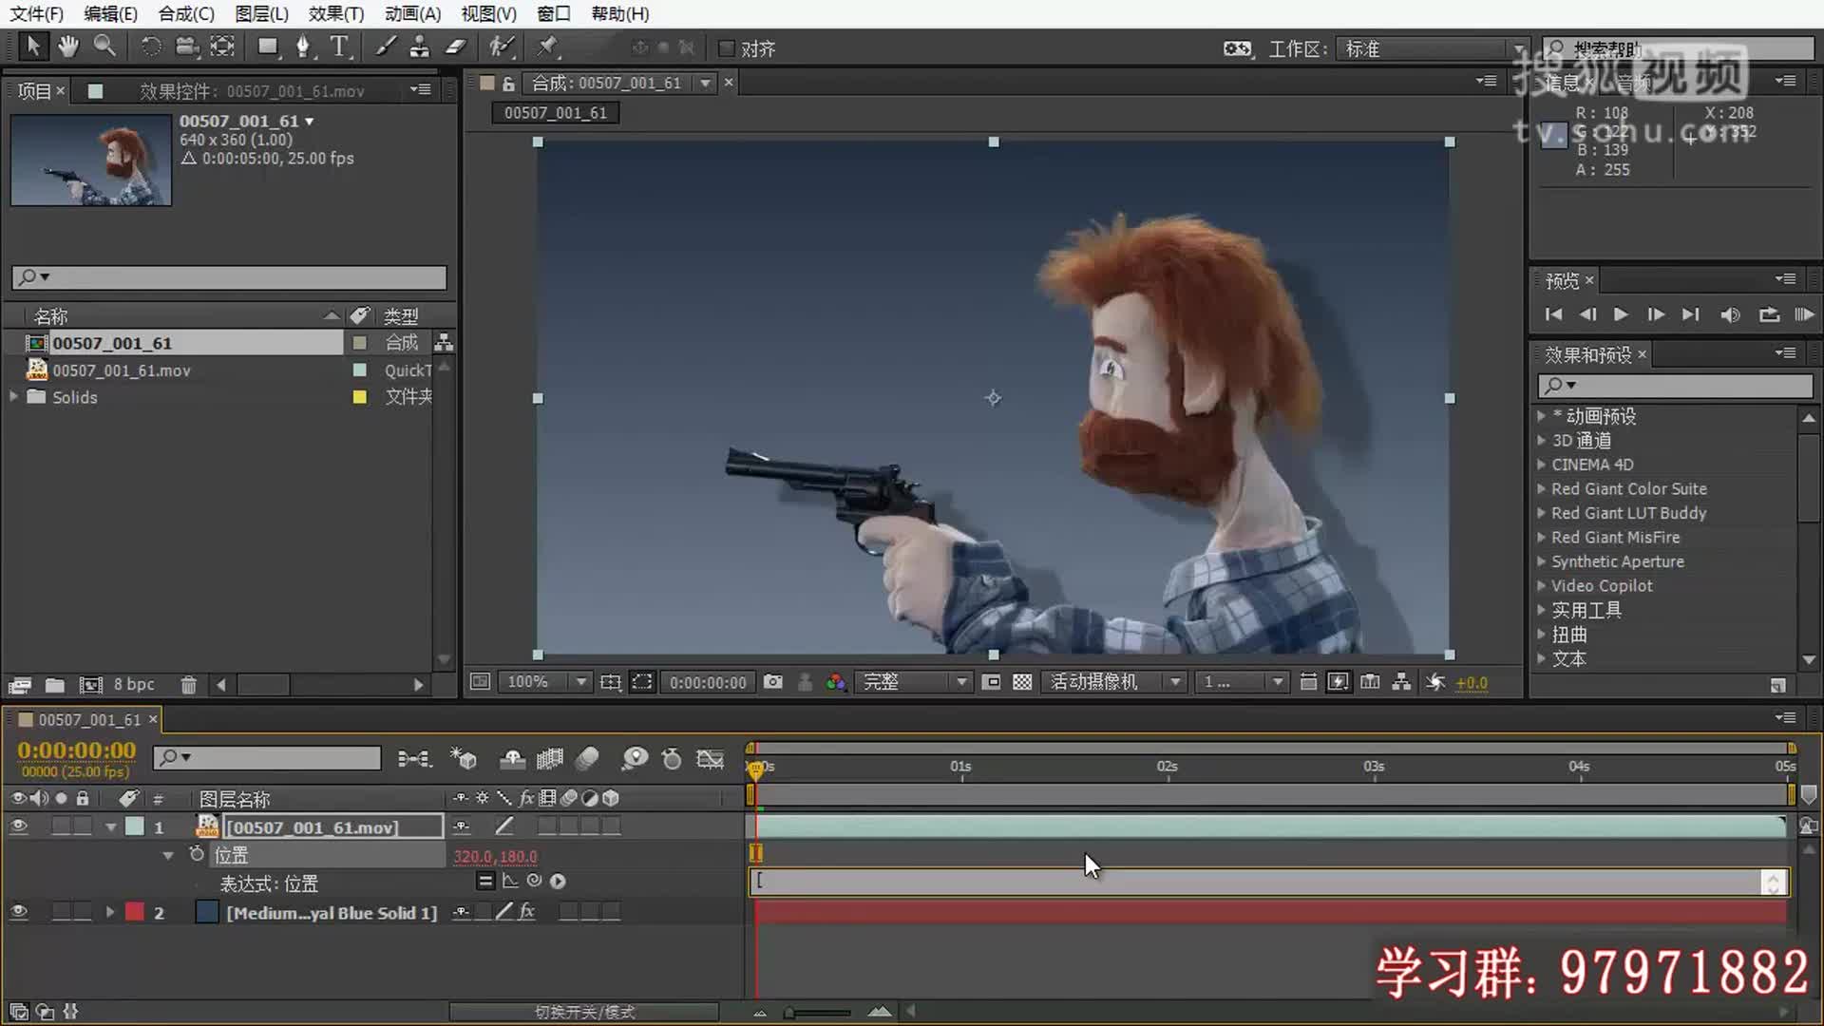This screenshot has height=1026, width=1824.
Task: Click the expression pick whip icon
Action: click(x=534, y=881)
